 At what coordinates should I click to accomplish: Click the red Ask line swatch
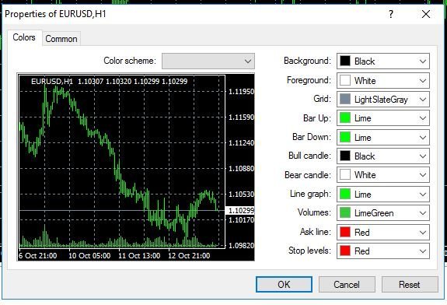345,232
